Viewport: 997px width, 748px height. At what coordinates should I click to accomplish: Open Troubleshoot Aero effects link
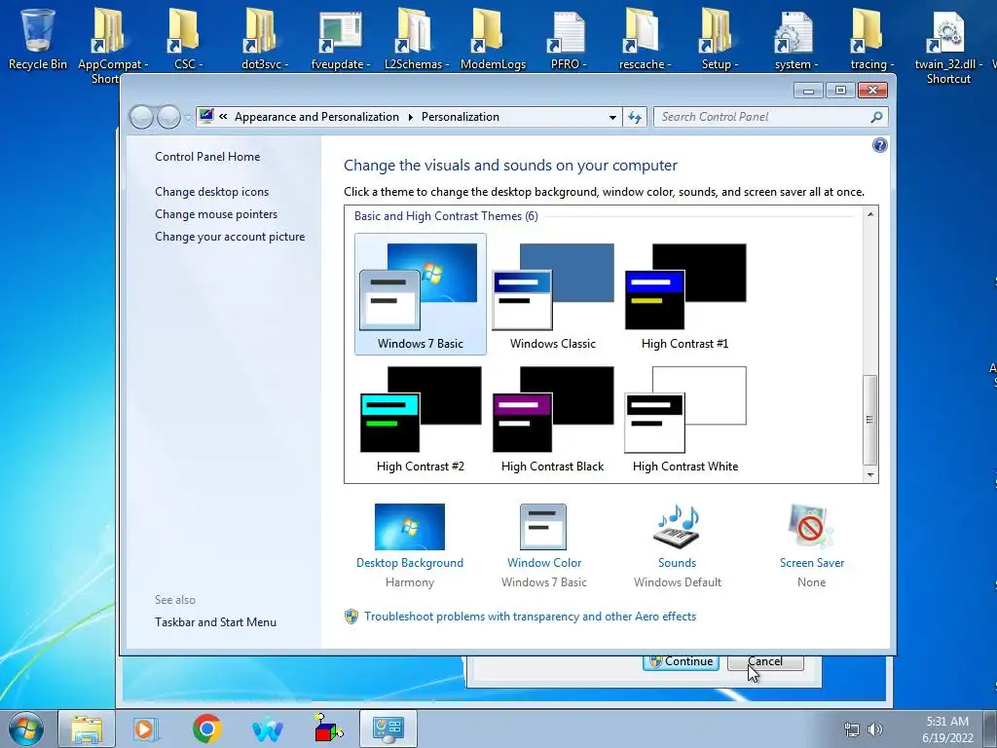click(x=531, y=617)
